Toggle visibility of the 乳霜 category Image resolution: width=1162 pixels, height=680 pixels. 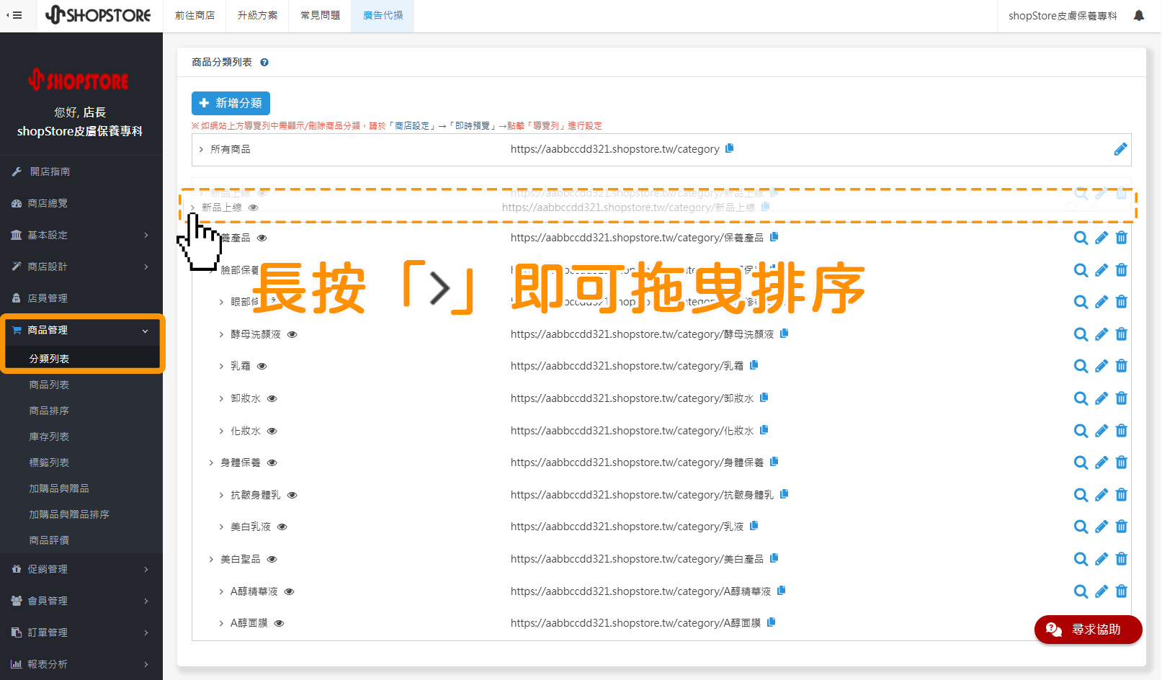pyautogui.click(x=262, y=366)
